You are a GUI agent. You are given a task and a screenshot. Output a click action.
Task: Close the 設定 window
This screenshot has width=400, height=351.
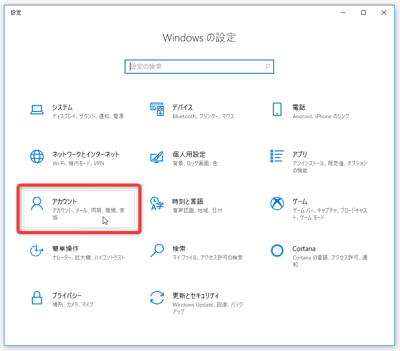pyautogui.click(x=384, y=12)
